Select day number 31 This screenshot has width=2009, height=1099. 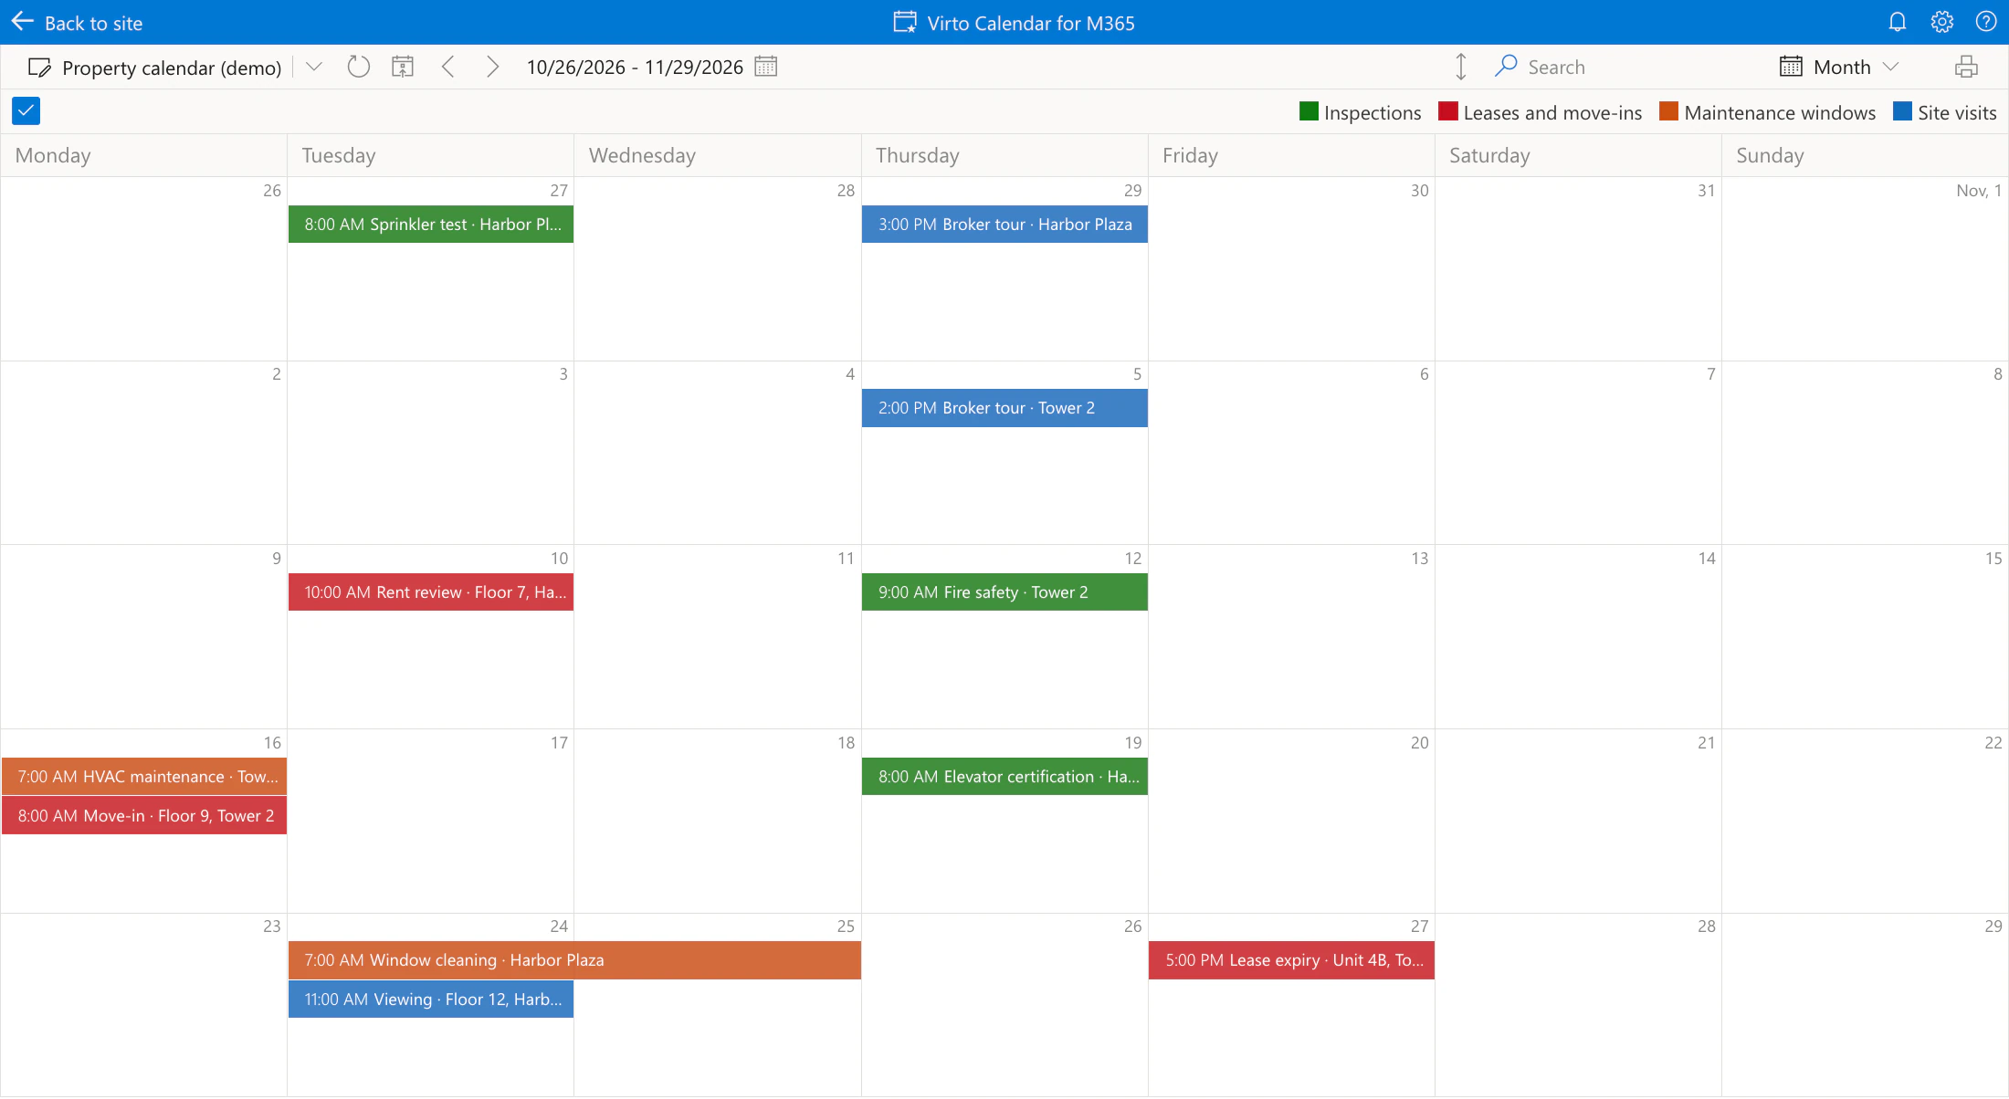pos(1706,191)
